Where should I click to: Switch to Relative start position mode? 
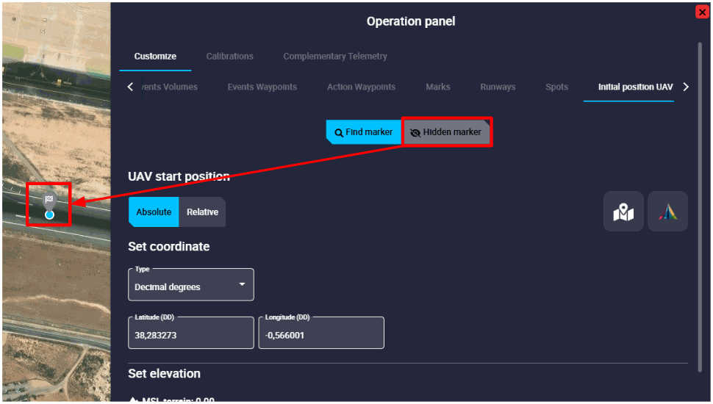(202, 212)
